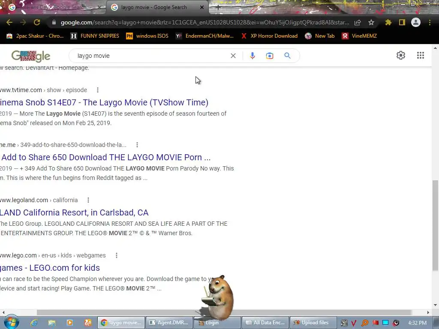Click the horizontal scrollbar thumb

pyautogui.click(x=224, y=312)
